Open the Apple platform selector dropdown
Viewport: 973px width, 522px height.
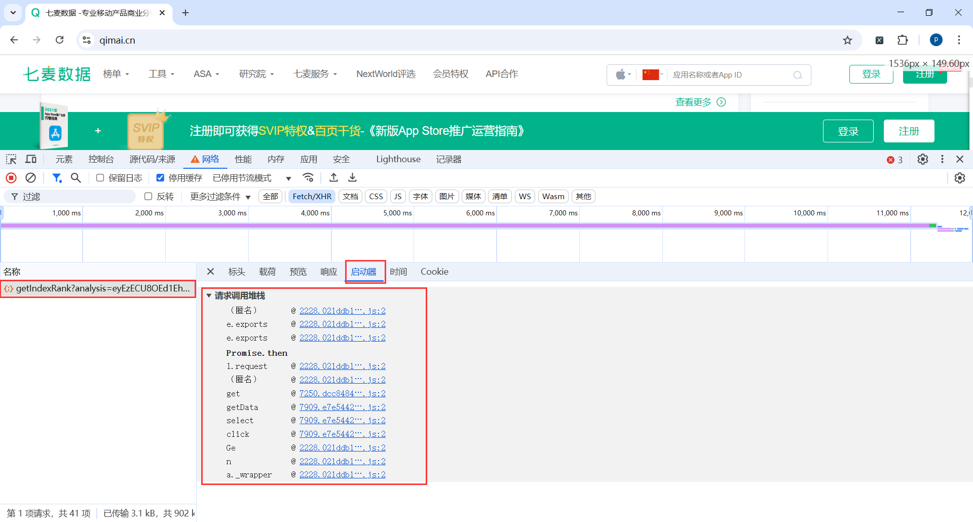click(x=623, y=75)
